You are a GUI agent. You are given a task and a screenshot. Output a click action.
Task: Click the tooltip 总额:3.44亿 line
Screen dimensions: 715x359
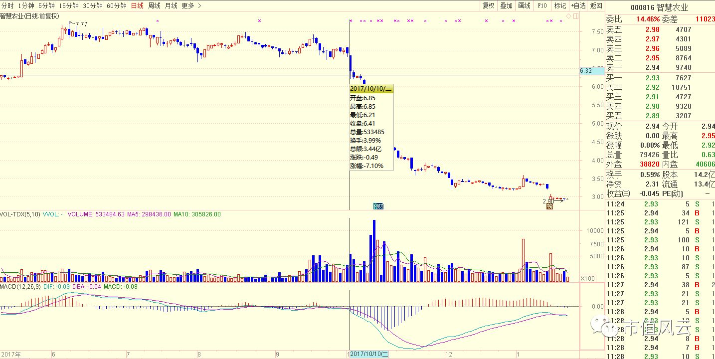[365, 149]
